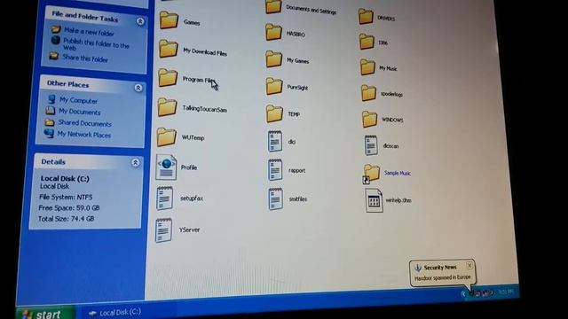
Task: Select the My Music folder icon
Action: (367, 67)
